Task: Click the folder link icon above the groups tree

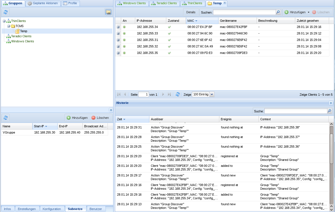Action: pyautogui.click(x=108, y=12)
